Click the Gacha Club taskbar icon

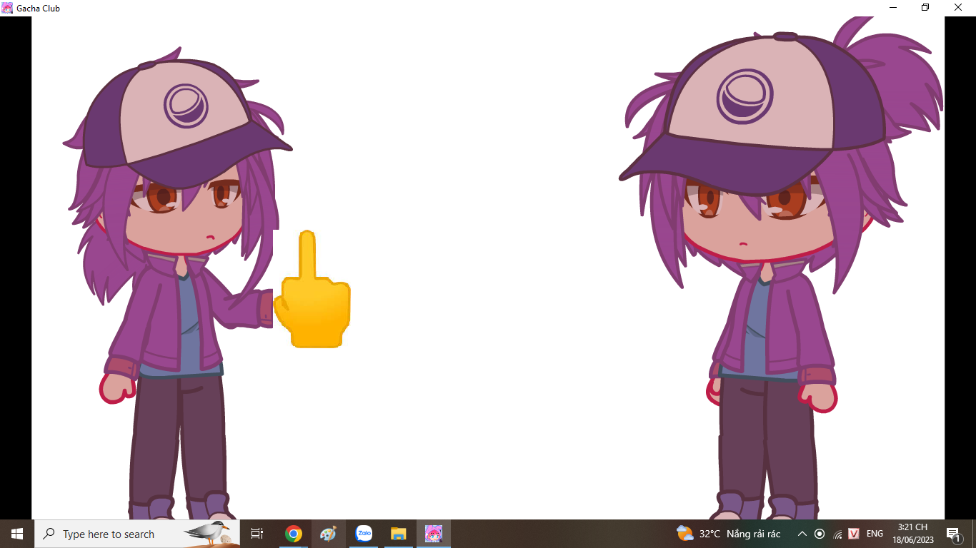coord(434,534)
